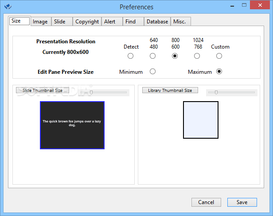Set edit pane preview to Maximum
The height and width of the screenshot is (216, 273).
219,72
